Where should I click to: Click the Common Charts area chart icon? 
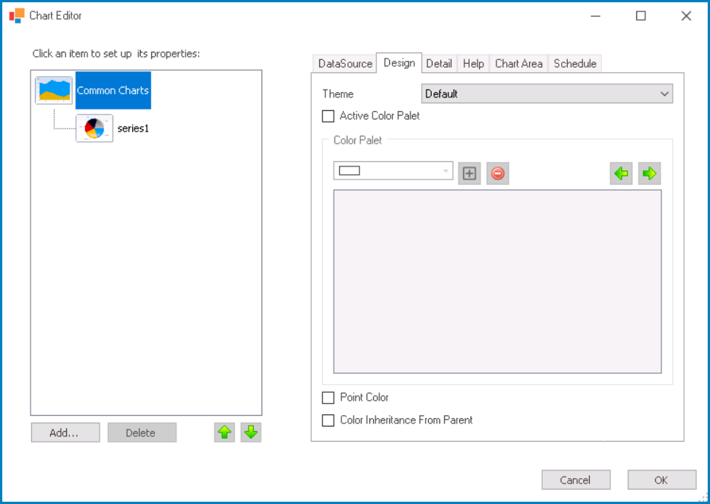pyautogui.click(x=54, y=90)
